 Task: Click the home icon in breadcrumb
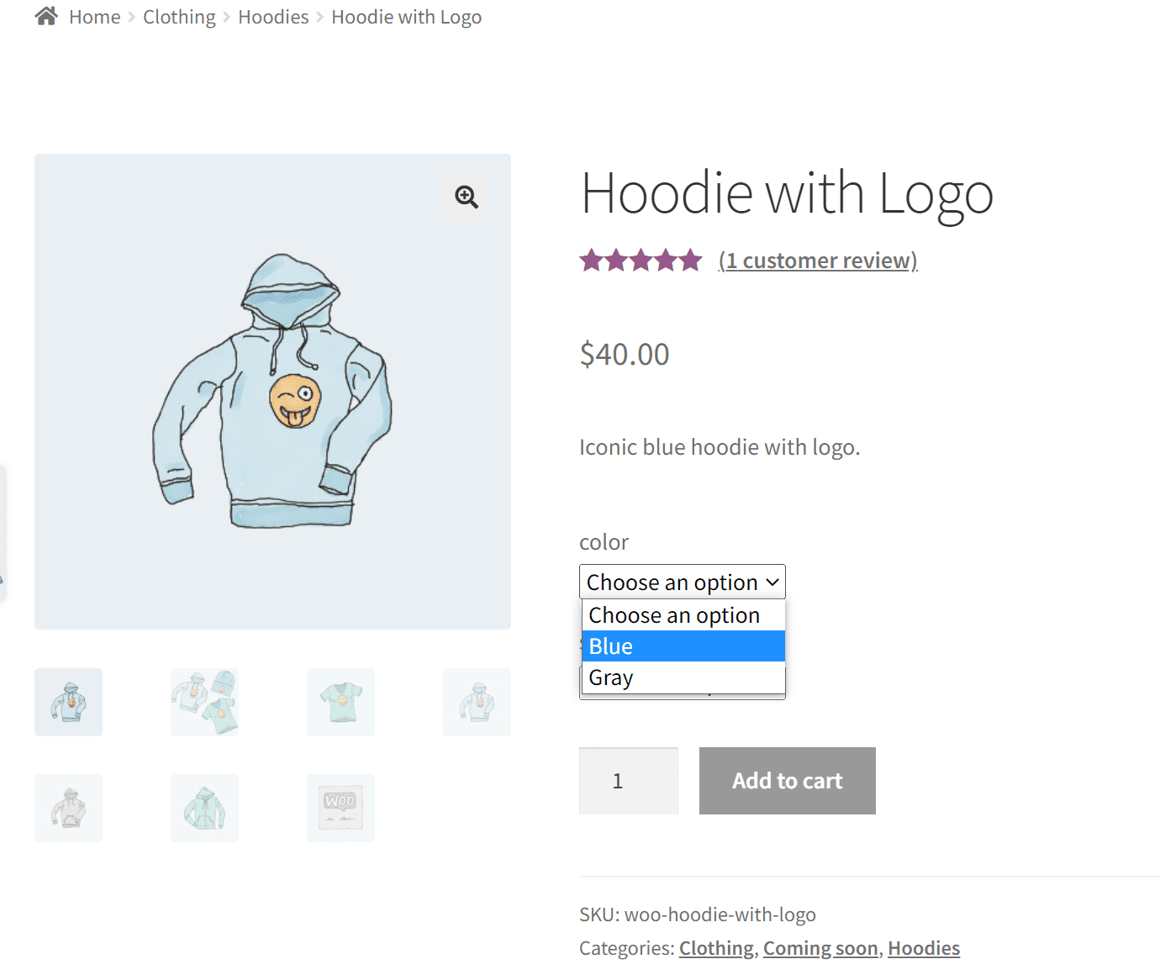(x=46, y=17)
